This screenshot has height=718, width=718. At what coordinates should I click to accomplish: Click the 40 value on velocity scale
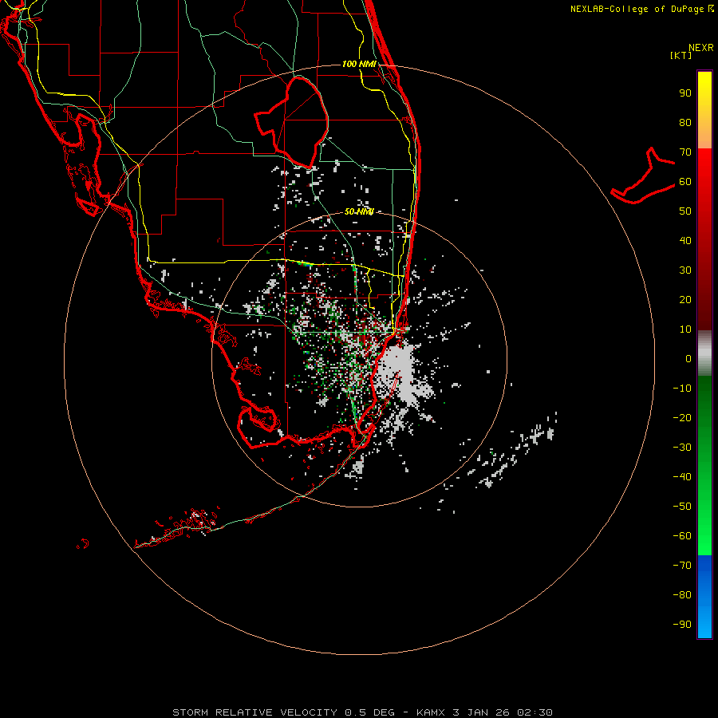tap(685, 241)
